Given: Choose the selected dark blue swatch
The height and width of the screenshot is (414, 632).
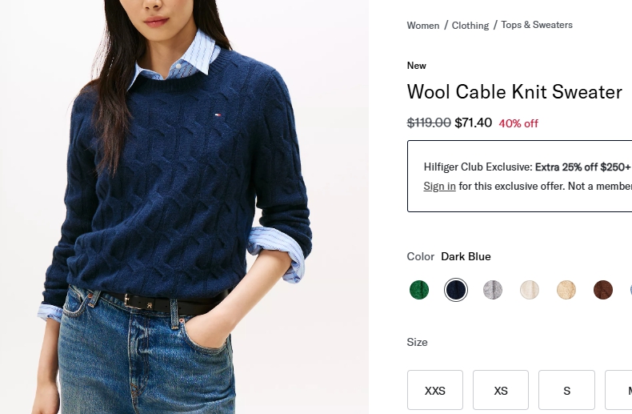Looking at the screenshot, I should tap(456, 290).
